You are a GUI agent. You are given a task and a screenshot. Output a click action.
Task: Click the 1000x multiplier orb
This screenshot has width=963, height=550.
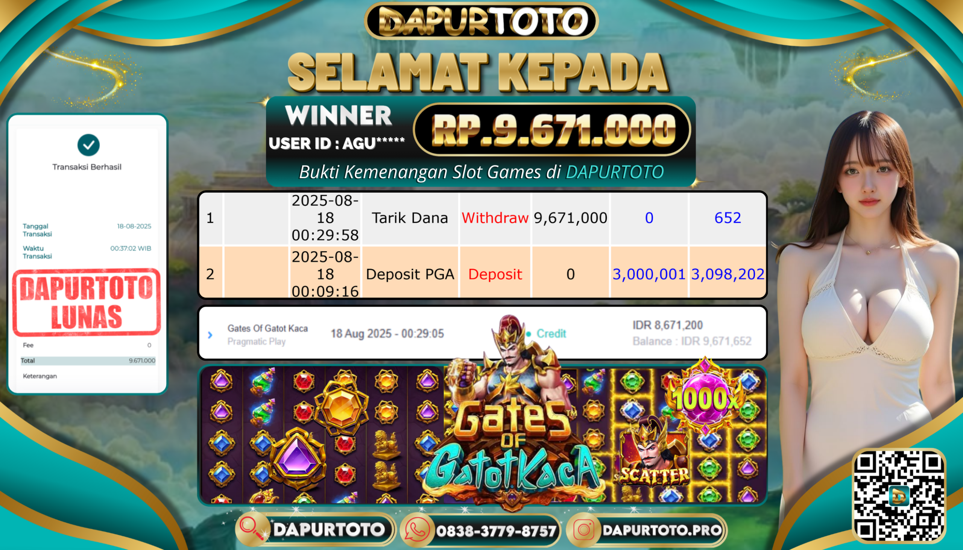coord(705,398)
